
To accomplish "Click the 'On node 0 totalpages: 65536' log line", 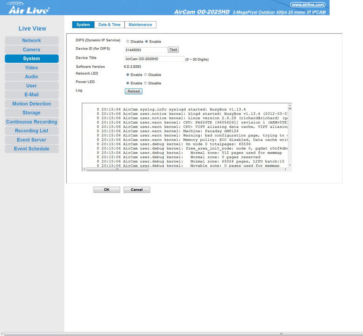I will 173,144.
